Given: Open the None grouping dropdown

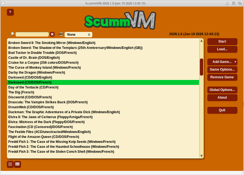Looking at the screenshot, I should tap(78, 35).
